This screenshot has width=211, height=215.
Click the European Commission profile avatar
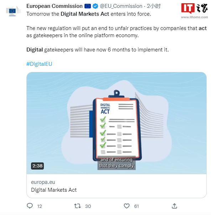point(14,11)
